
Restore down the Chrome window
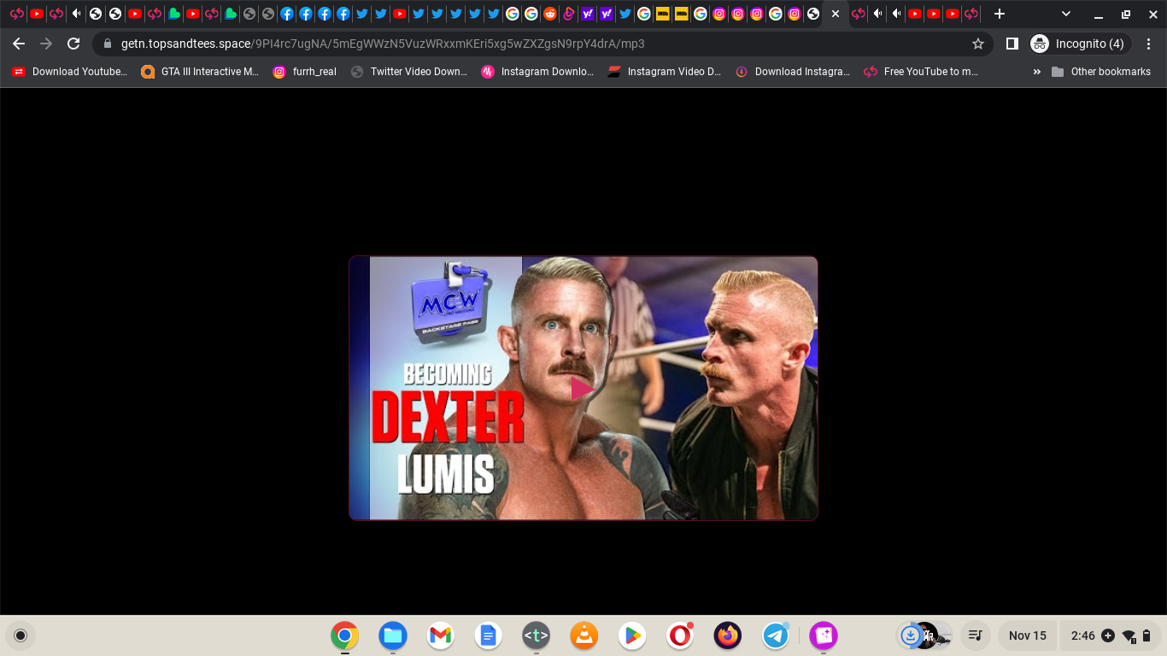(1126, 14)
